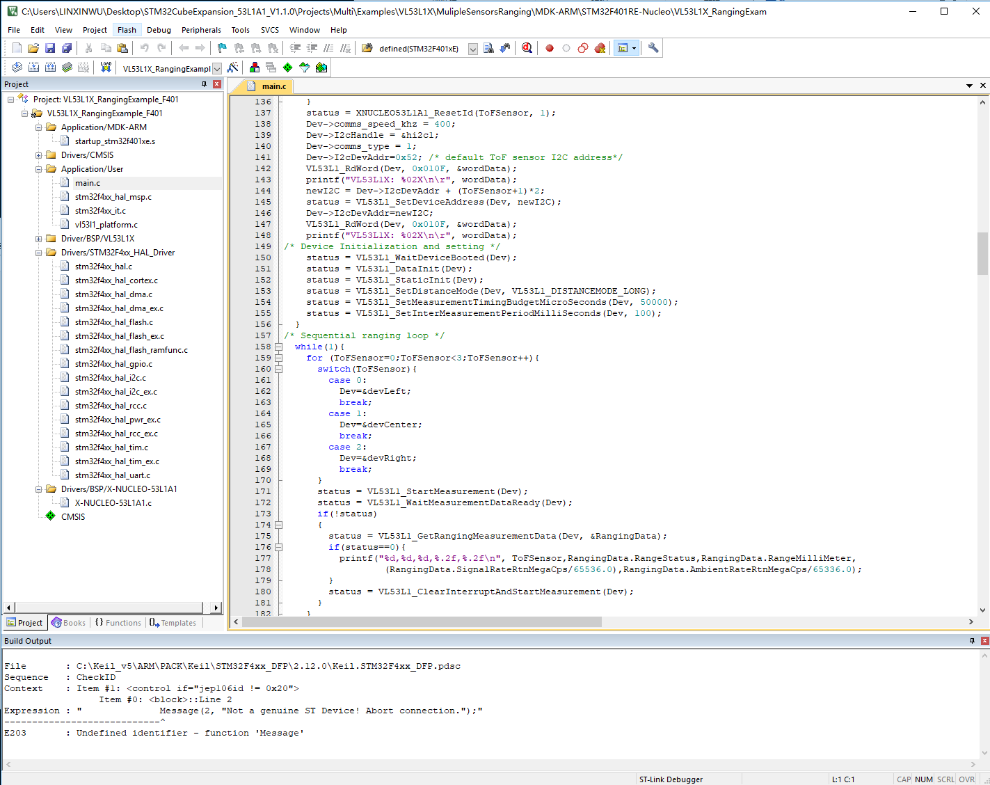The height and width of the screenshot is (785, 990).
Task: Close the Build Output panel
Action: click(x=984, y=641)
